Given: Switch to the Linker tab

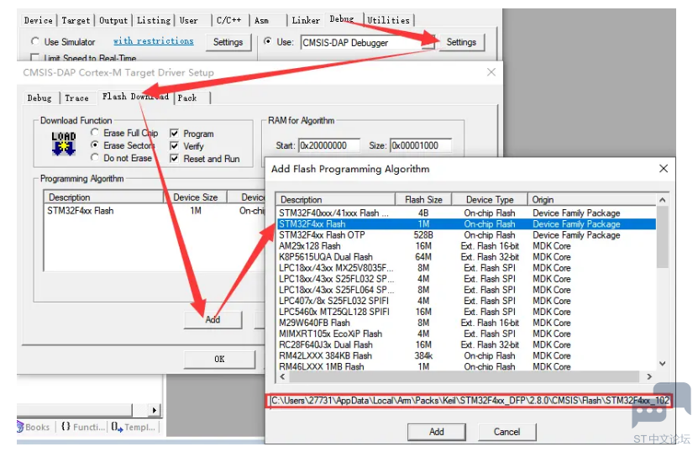Looking at the screenshot, I should (306, 20).
